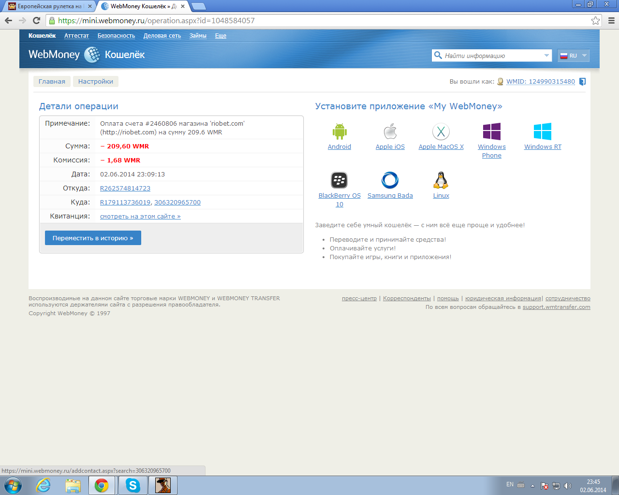Viewport: 619px width, 495px height.
Task: Open the RU language dropdown
Action: (574, 56)
